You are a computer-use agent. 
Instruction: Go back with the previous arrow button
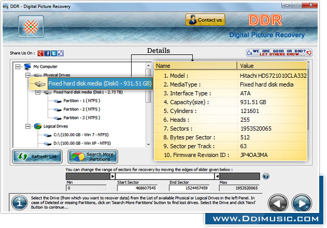278,203
